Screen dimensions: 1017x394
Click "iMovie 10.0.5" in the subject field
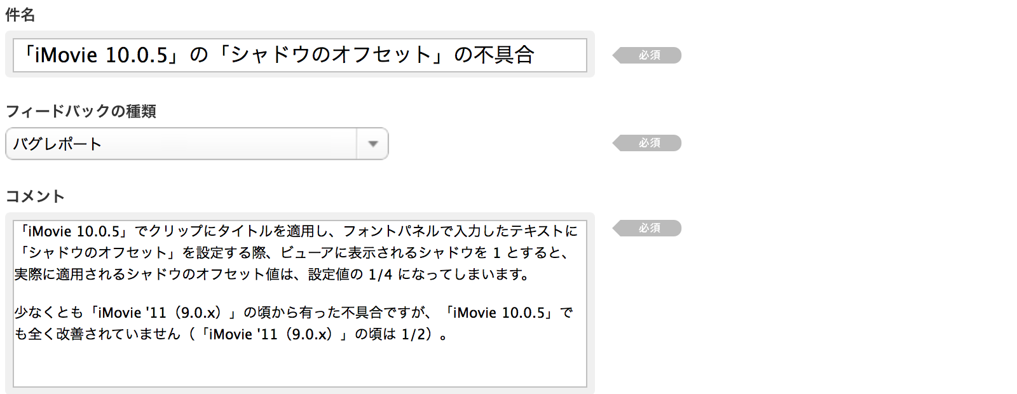click(x=100, y=55)
